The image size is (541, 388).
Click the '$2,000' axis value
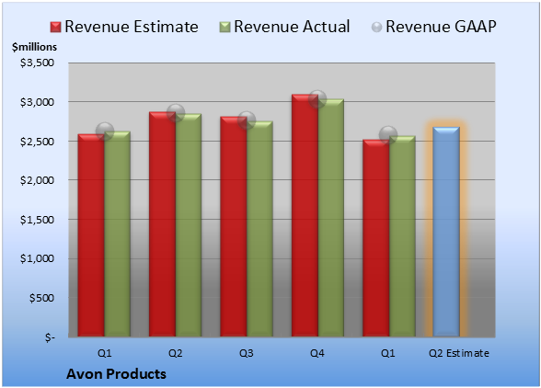pyautogui.click(x=37, y=180)
